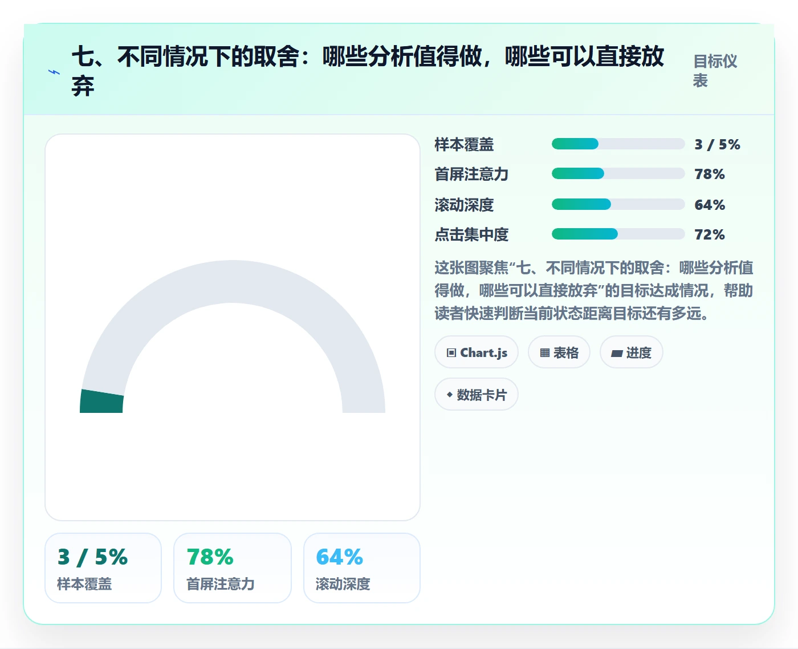The height and width of the screenshot is (649, 798).
Task: Click the 点击集中度 progress bar
Action: (618, 234)
